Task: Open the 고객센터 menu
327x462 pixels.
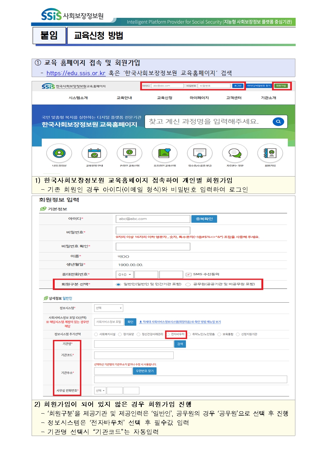Action: 234,98
